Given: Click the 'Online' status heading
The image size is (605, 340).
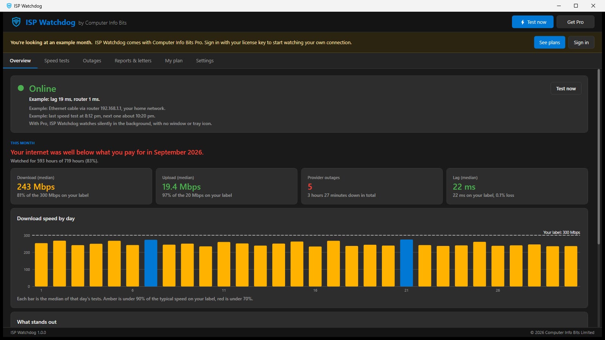Looking at the screenshot, I should tap(43, 88).
